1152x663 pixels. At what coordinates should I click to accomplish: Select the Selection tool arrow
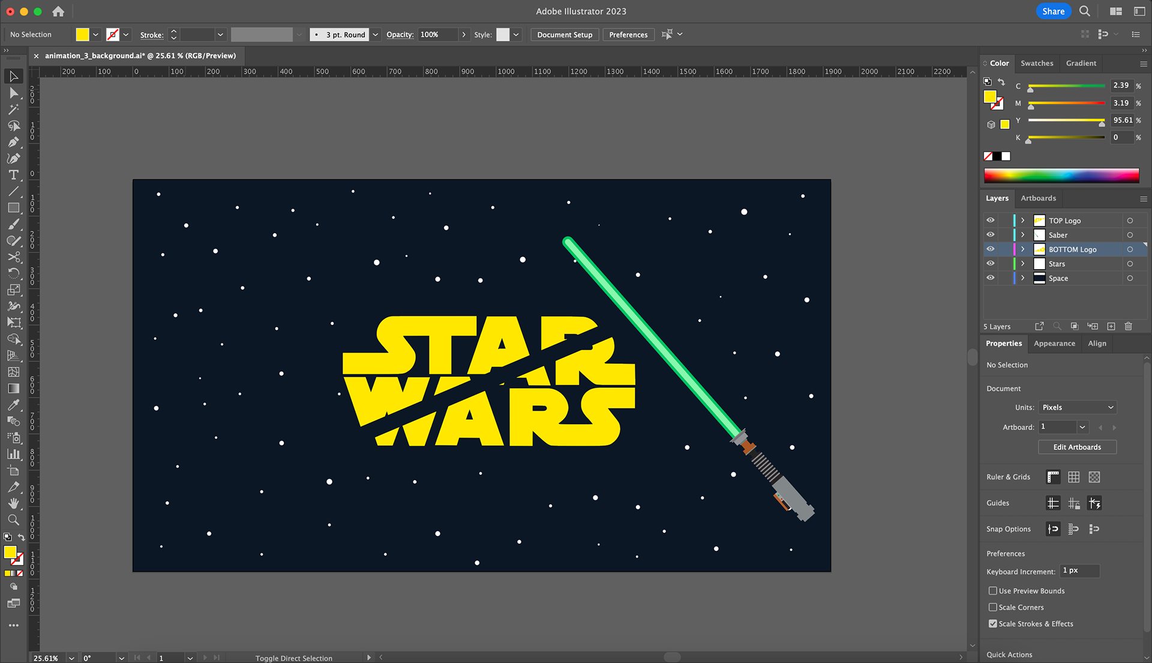point(13,76)
